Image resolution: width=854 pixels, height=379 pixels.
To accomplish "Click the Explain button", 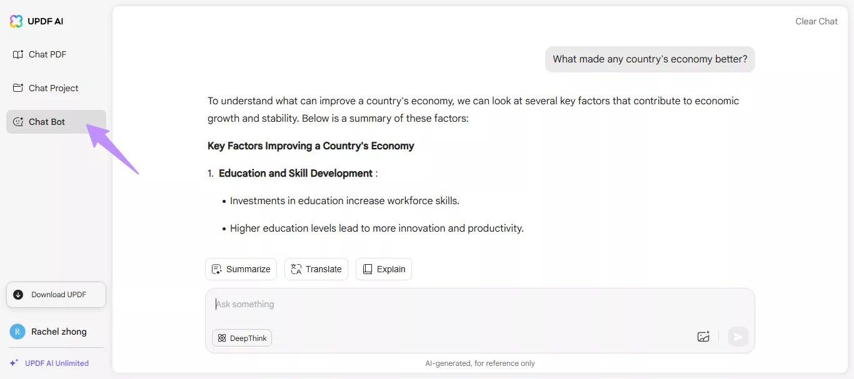I will coord(384,269).
